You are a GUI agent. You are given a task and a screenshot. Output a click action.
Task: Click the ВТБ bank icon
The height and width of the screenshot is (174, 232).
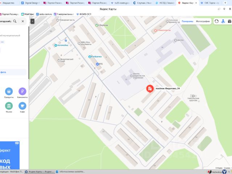click(x=97, y=64)
